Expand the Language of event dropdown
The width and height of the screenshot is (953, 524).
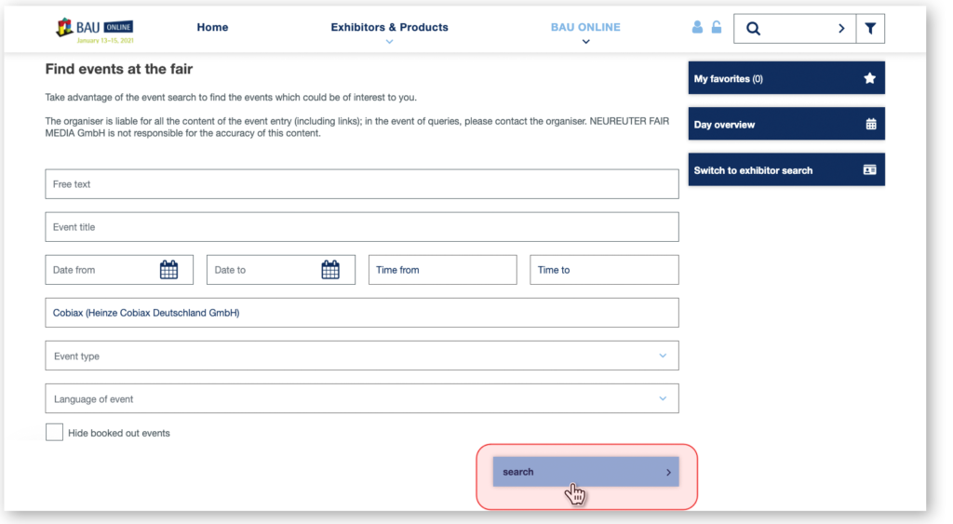click(663, 398)
